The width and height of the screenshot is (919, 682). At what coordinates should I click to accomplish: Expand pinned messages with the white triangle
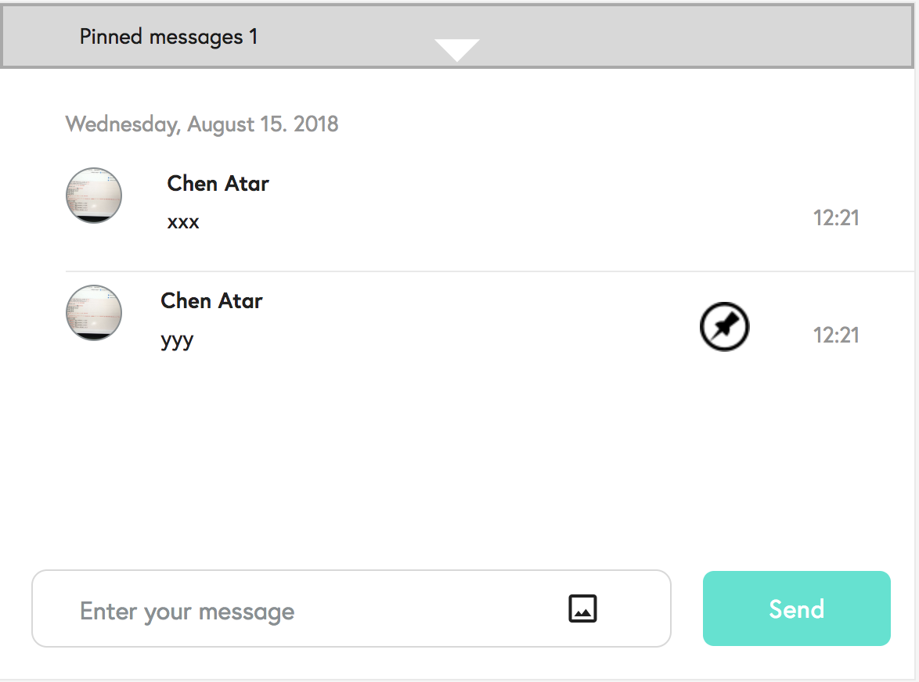pyautogui.click(x=457, y=50)
